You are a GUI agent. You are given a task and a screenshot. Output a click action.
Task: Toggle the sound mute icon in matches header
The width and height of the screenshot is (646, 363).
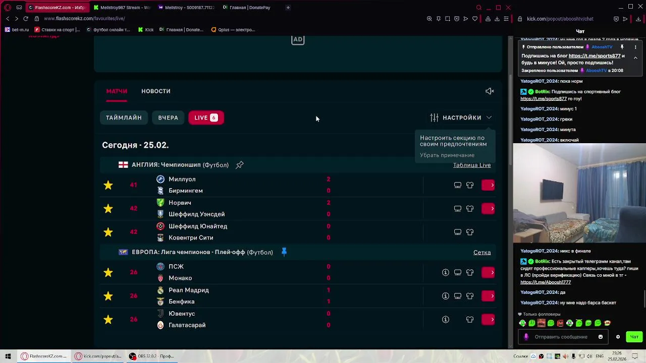point(490,91)
